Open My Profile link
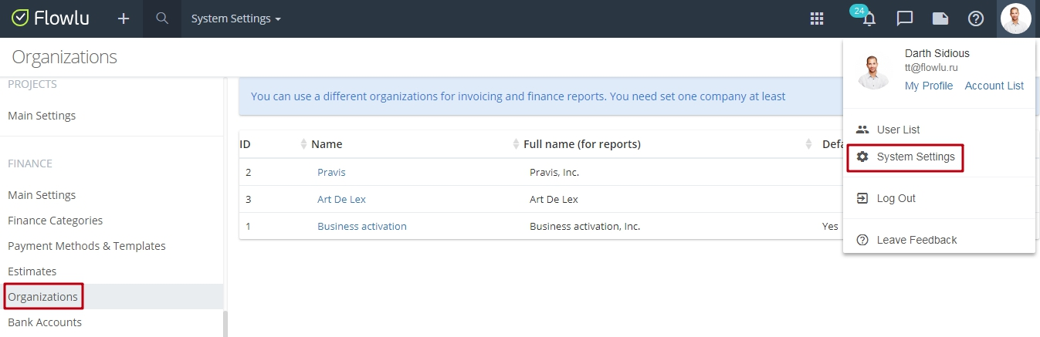Screen dimensions: 1040x337 (929, 86)
